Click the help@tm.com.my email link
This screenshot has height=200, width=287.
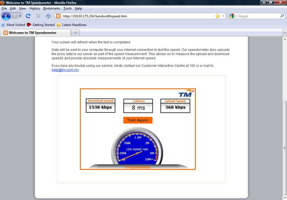[x=65, y=70]
